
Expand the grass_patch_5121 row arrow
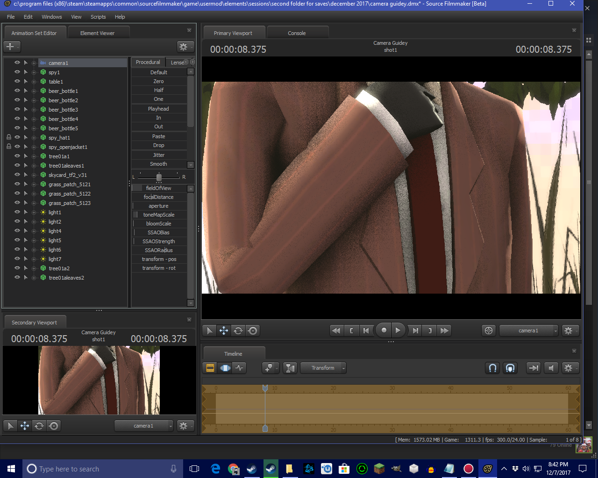26,184
